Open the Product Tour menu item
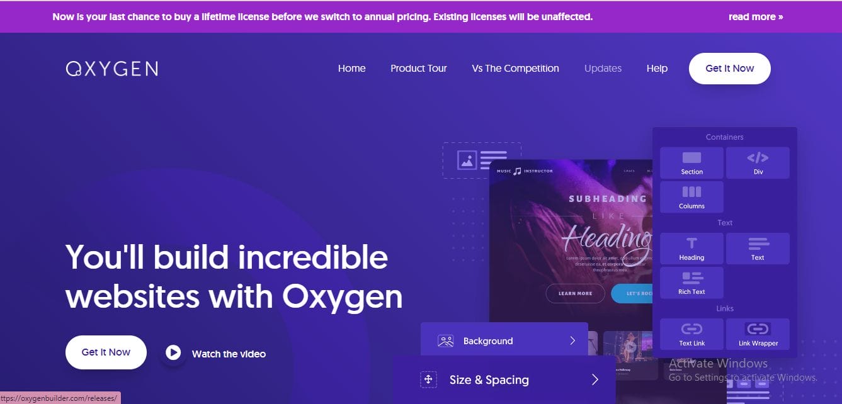Viewport: 842px width, 404px height. pyautogui.click(x=418, y=69)
